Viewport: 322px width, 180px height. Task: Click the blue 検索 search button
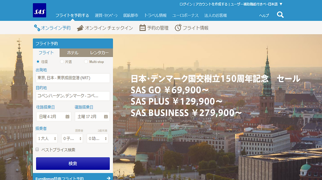tap(73, 163)
